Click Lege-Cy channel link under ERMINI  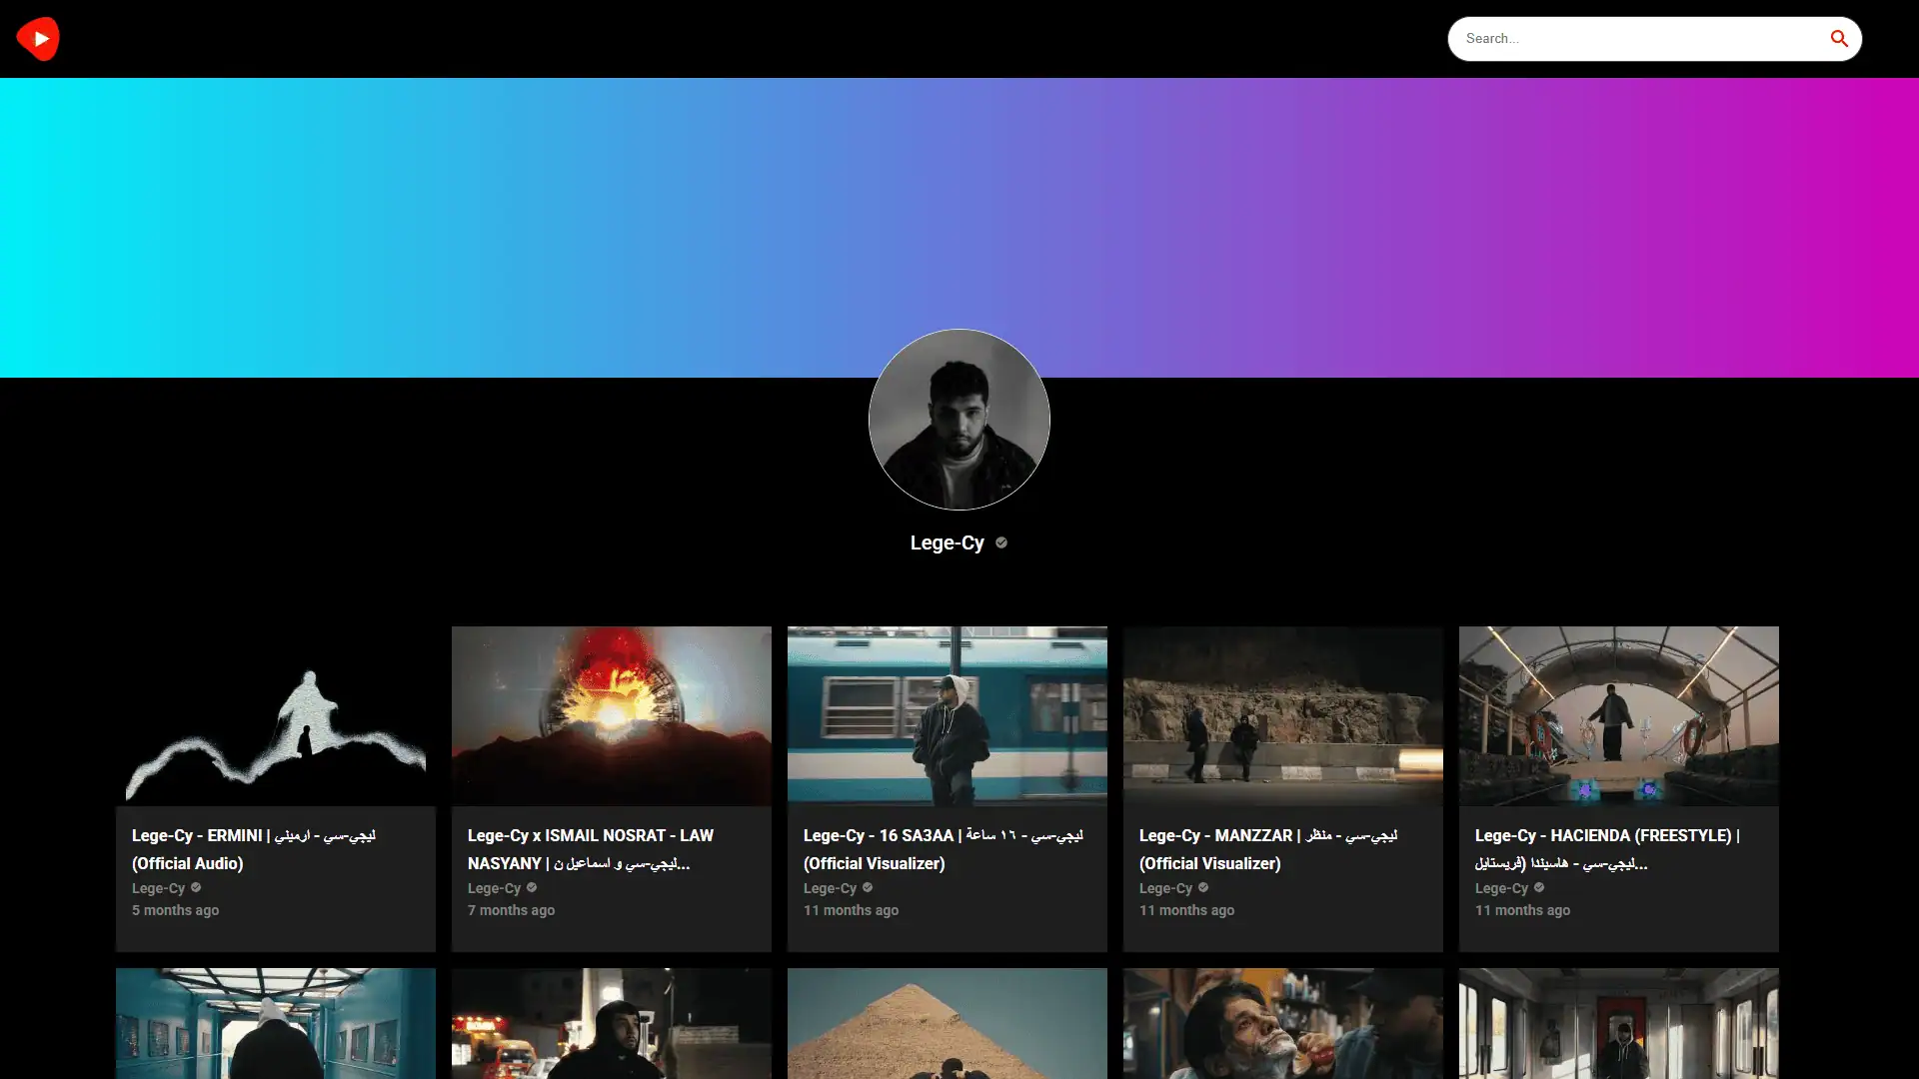point(158,888)
